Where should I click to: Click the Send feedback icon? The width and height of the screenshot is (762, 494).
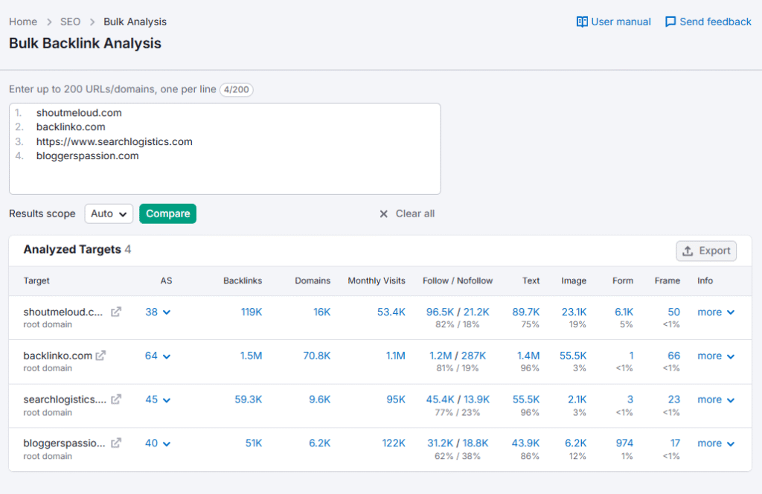[670, 22]
